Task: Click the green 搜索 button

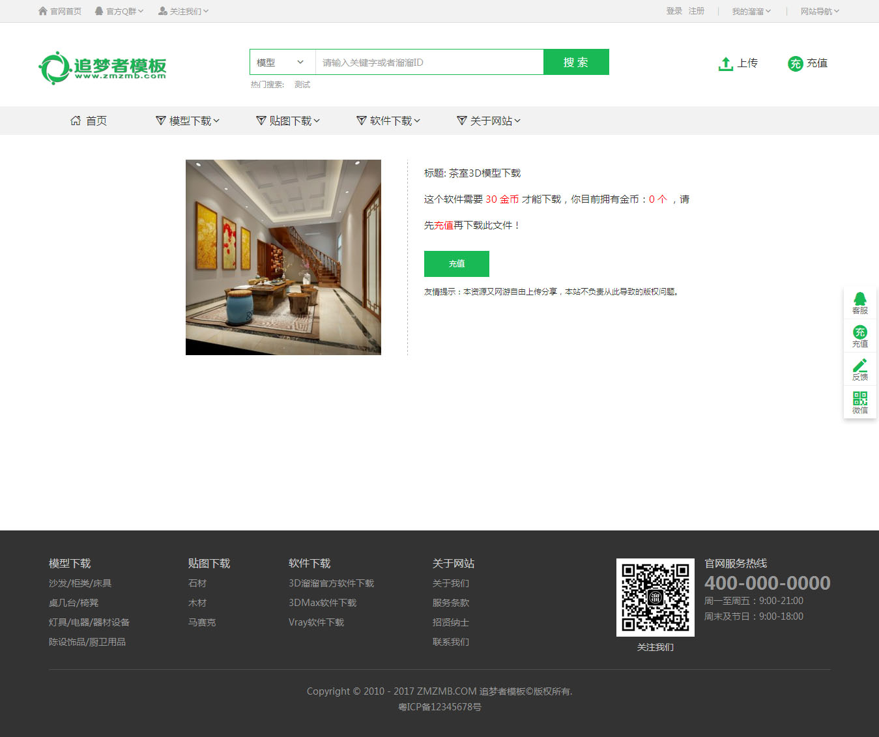Action: 576,62
